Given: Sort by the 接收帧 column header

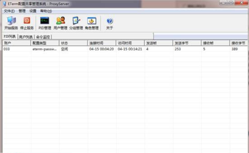Looking at the screenshot, I should point(215,43).
